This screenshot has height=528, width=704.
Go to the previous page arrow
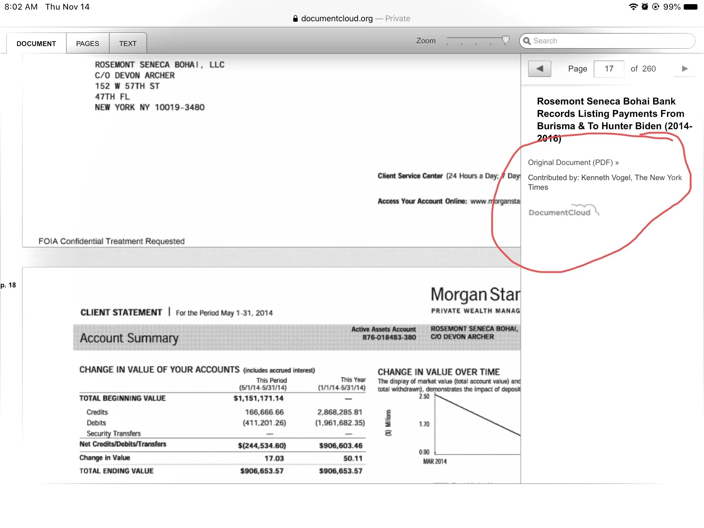pos(539,69)
